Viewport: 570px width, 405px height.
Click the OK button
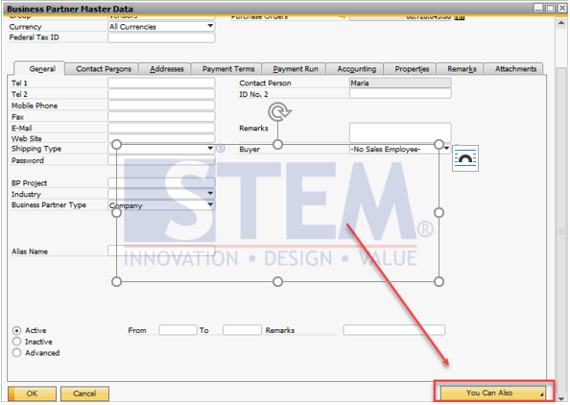[x=32, y=393]
